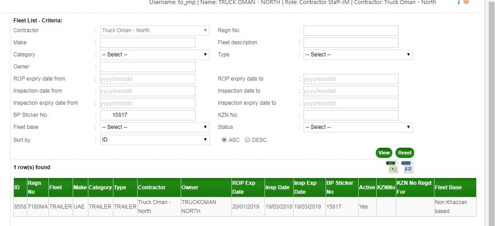
Task: Open the Fleet base dropdown
Action: [155, 127]
